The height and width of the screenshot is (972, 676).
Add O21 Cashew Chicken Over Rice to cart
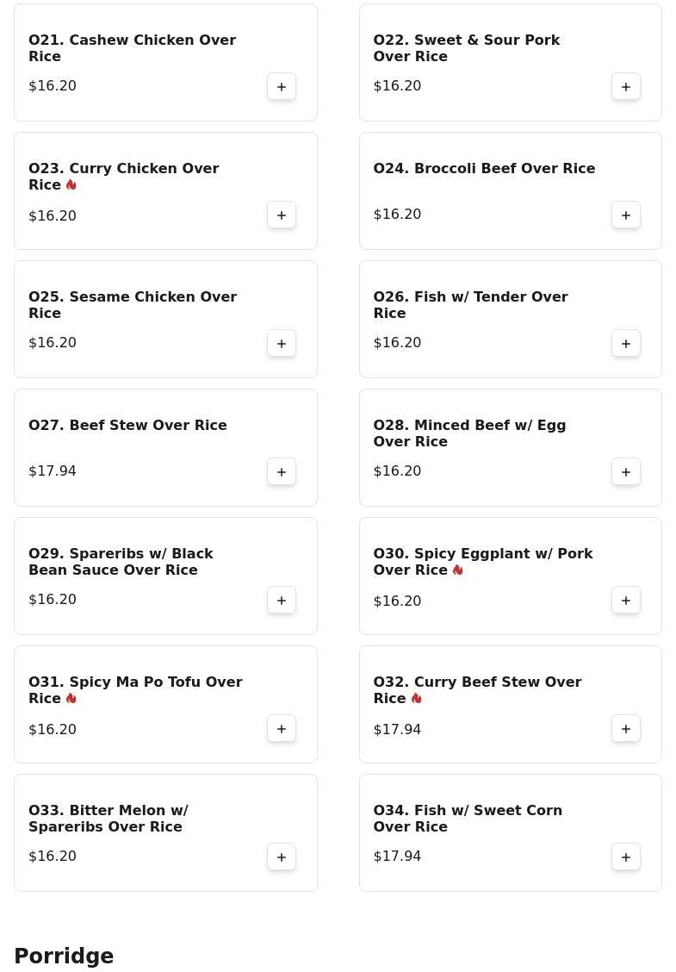pos(282,87)
